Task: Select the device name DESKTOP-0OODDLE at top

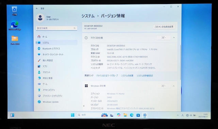Action: click(93, 26)
